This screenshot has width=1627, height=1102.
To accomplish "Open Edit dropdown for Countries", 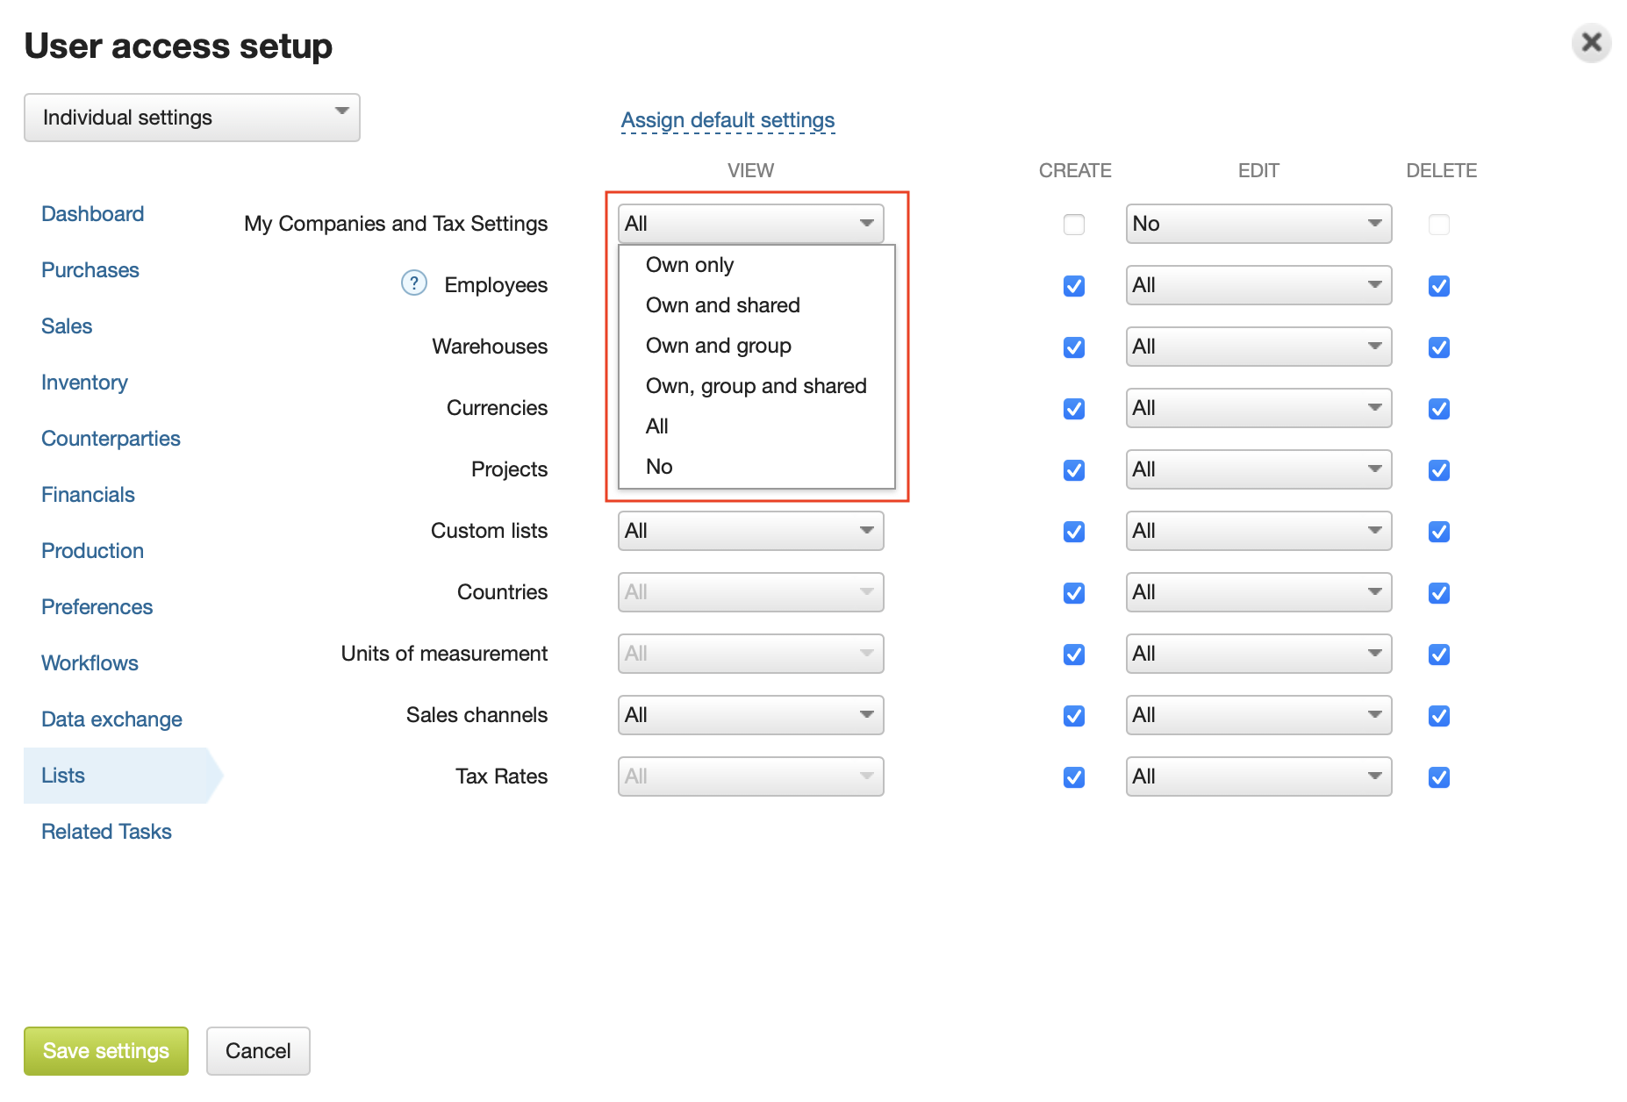I will point(1258,592).
